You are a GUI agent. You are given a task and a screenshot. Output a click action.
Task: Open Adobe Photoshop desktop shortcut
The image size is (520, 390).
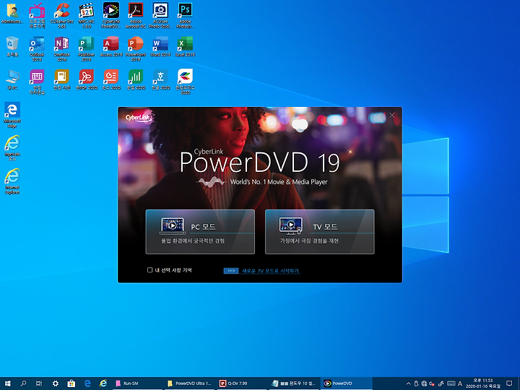185,15
